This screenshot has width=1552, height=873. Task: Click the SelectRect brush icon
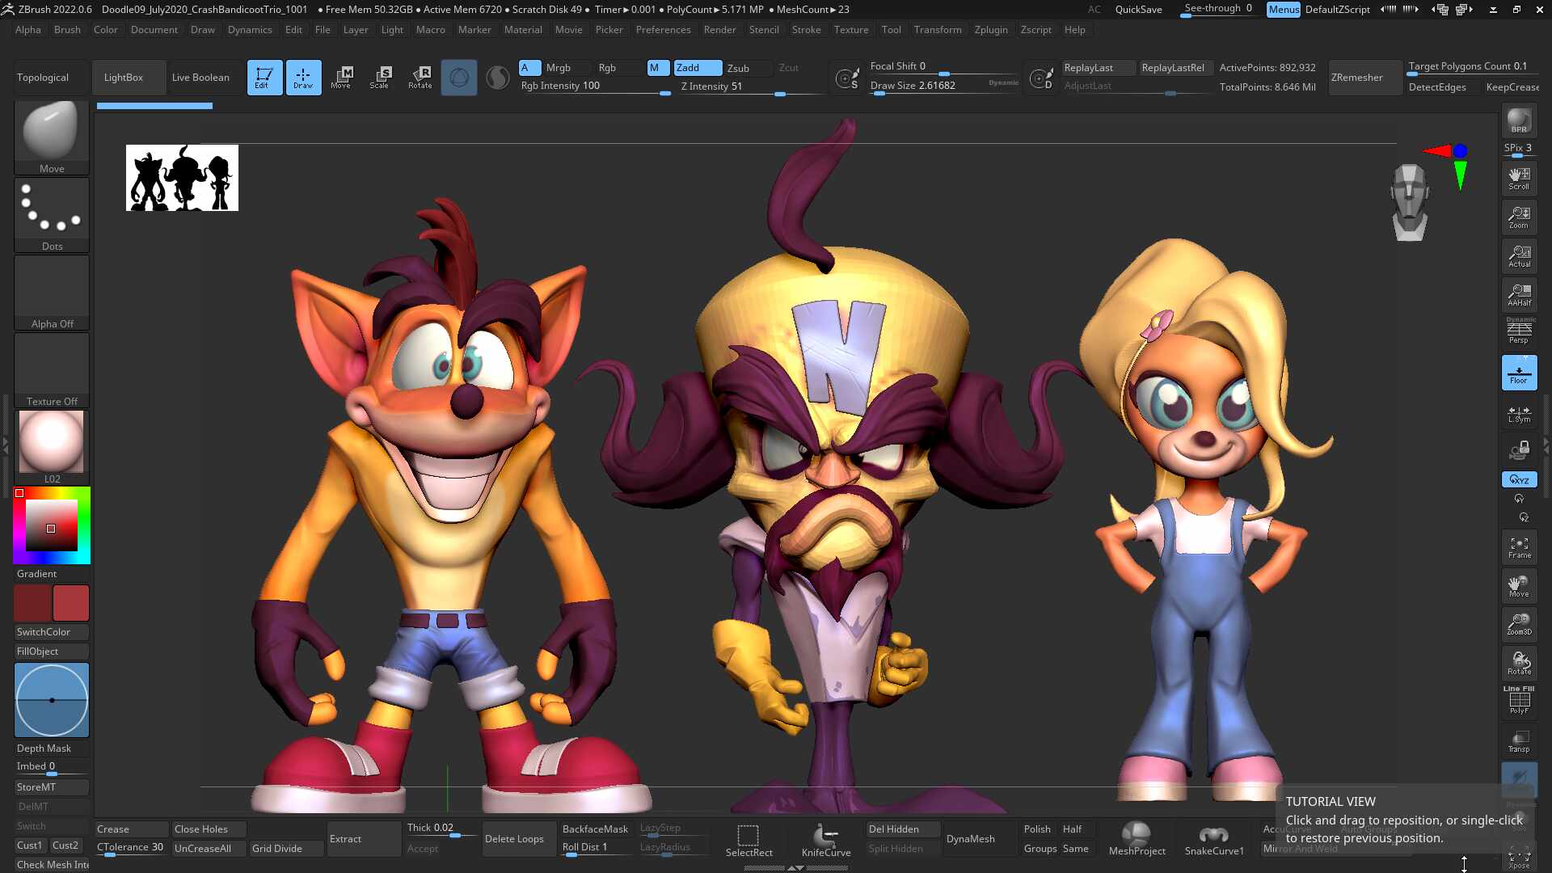tap(749, 839)
